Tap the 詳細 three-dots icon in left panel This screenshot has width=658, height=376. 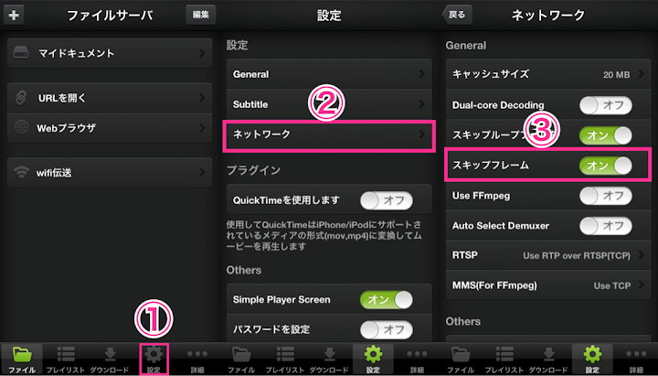coord(197,354)
